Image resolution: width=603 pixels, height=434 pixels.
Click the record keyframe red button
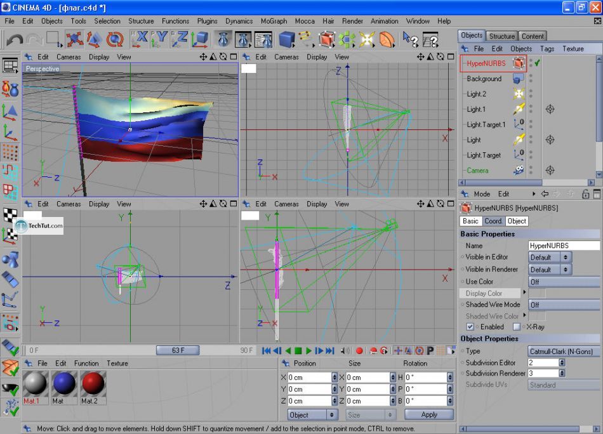(359, 351)
